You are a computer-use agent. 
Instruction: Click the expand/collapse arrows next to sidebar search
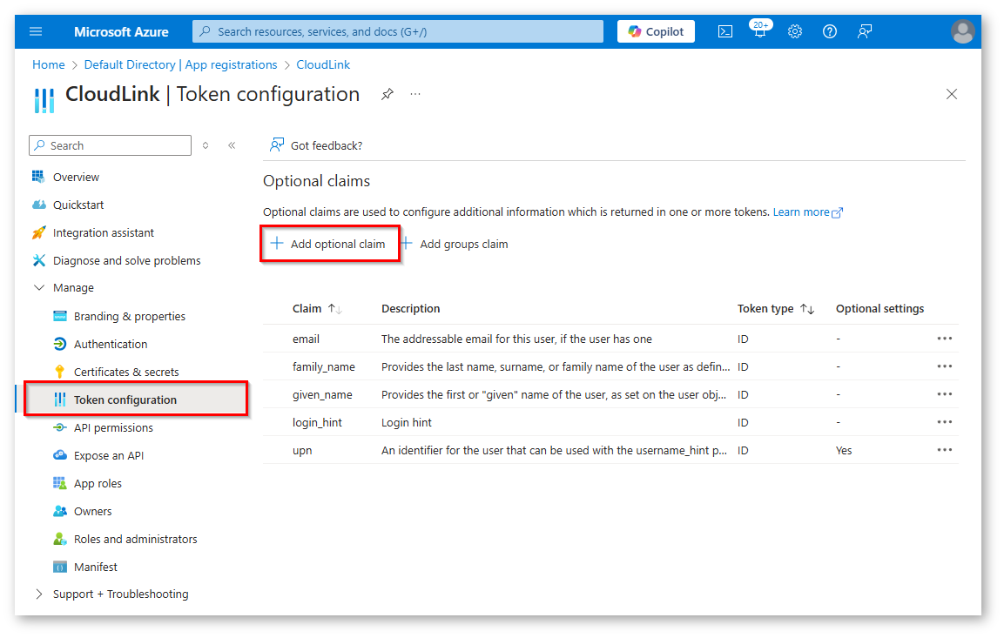click(x=206, y=145)
